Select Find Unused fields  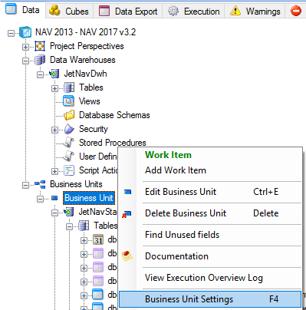point(210,235)
